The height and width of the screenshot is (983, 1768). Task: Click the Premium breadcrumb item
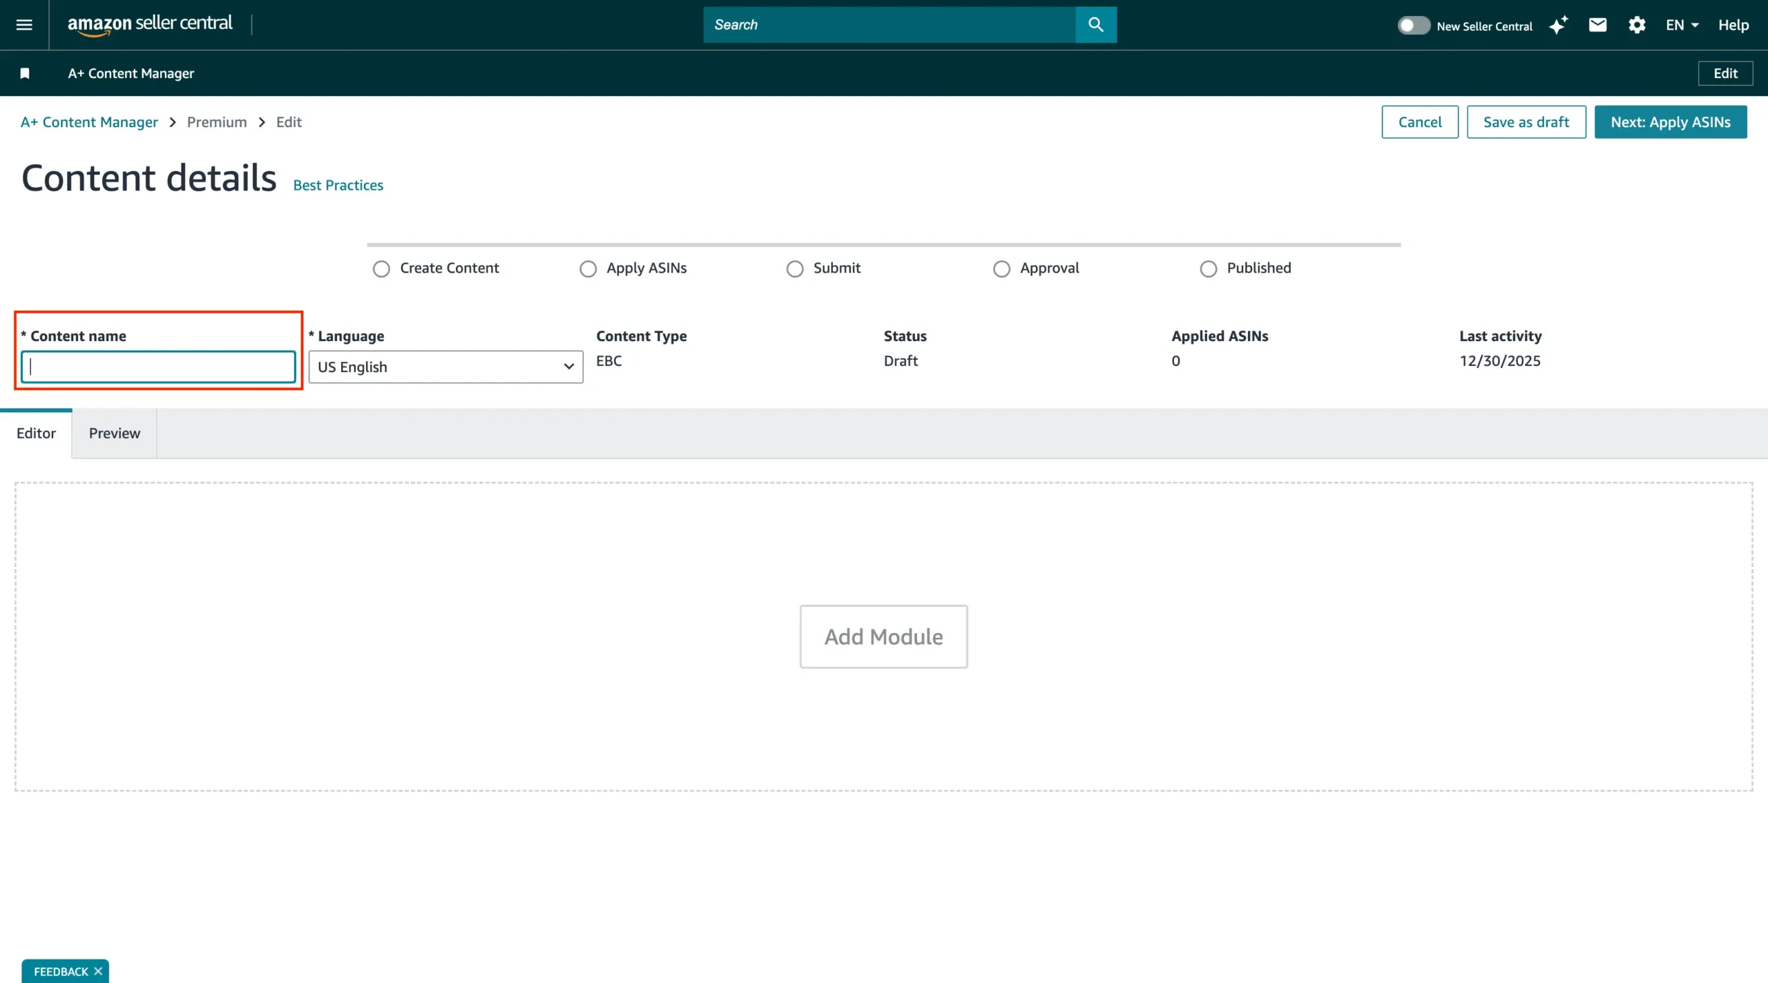(217, 122)
